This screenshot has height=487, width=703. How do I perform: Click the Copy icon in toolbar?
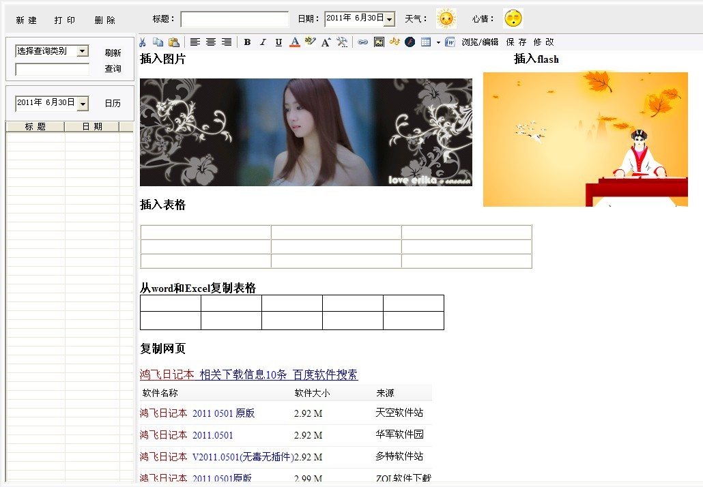coord(158,42)
